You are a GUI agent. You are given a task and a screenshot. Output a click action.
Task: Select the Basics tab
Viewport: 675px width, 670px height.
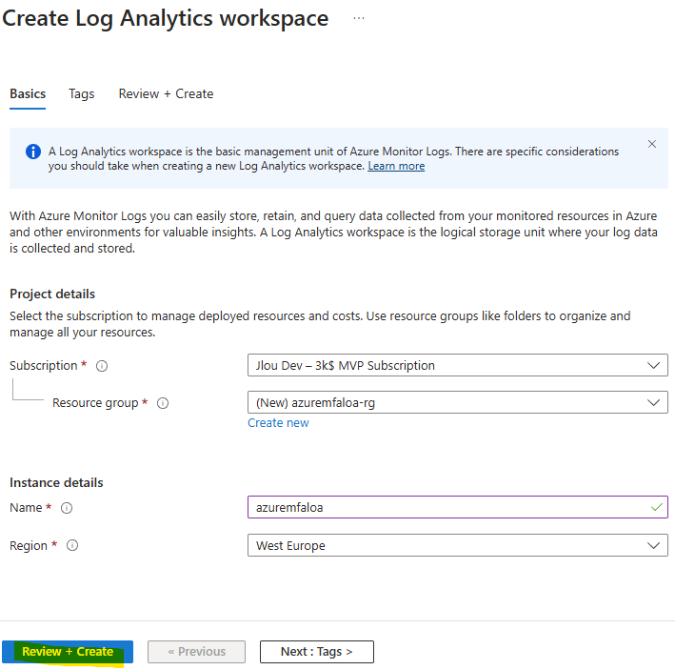28,94
